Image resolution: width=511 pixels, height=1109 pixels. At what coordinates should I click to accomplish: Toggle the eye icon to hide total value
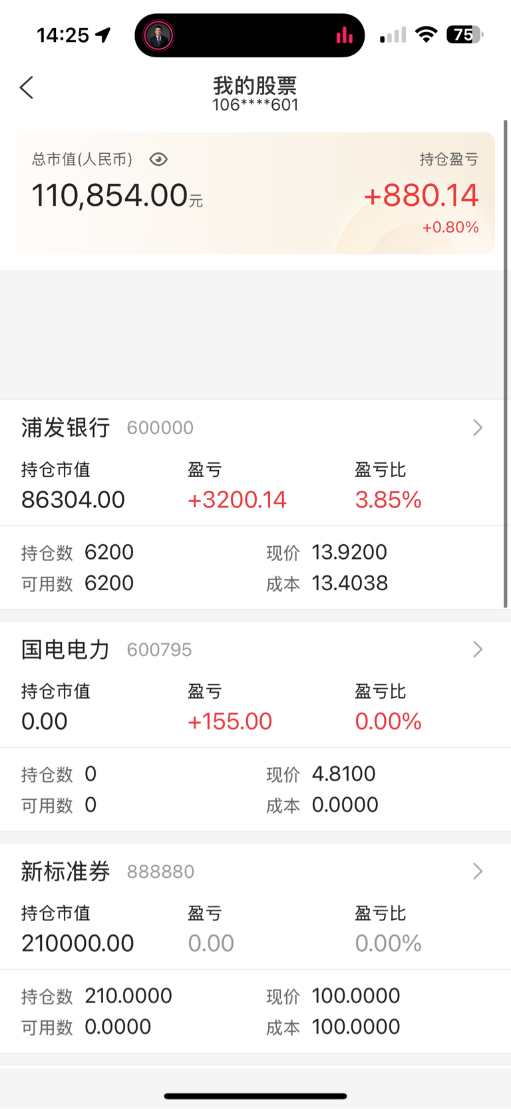pyautogui.click(x=158, y=159)
